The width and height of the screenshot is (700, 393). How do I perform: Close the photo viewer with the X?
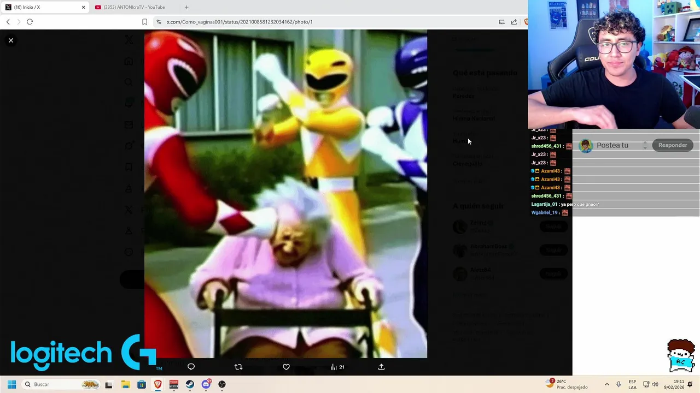pyautogui.click(x=11, y=40)
